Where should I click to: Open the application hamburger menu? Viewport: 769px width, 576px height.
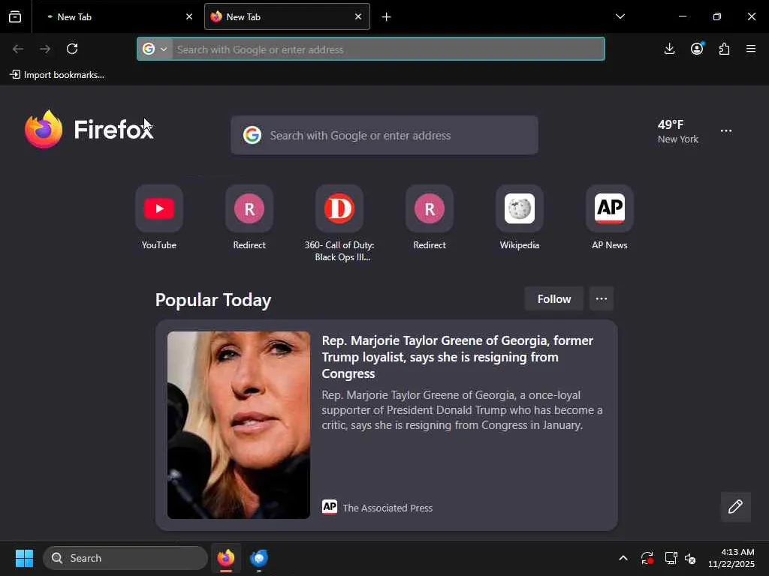pyautogui.click(x=751, y=49)
